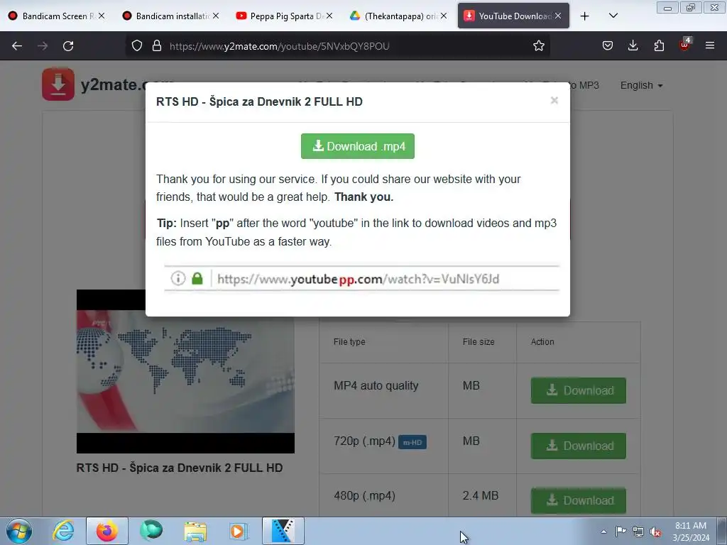Screen dimensions: 727x545
Task: Click the File size column header
Action: [x=479, y=341]
